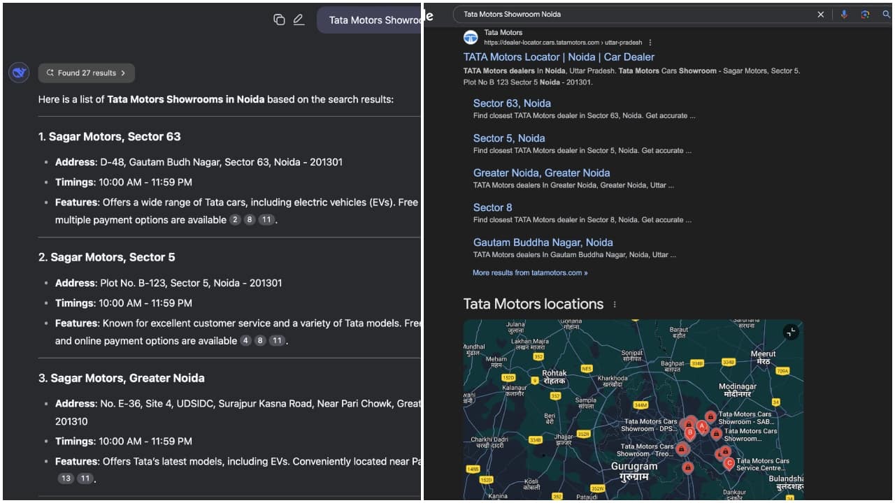Viewport: 895px width, 503px height.
Task: Click the map expand/collapse icon
Action: tap(791, 333)
